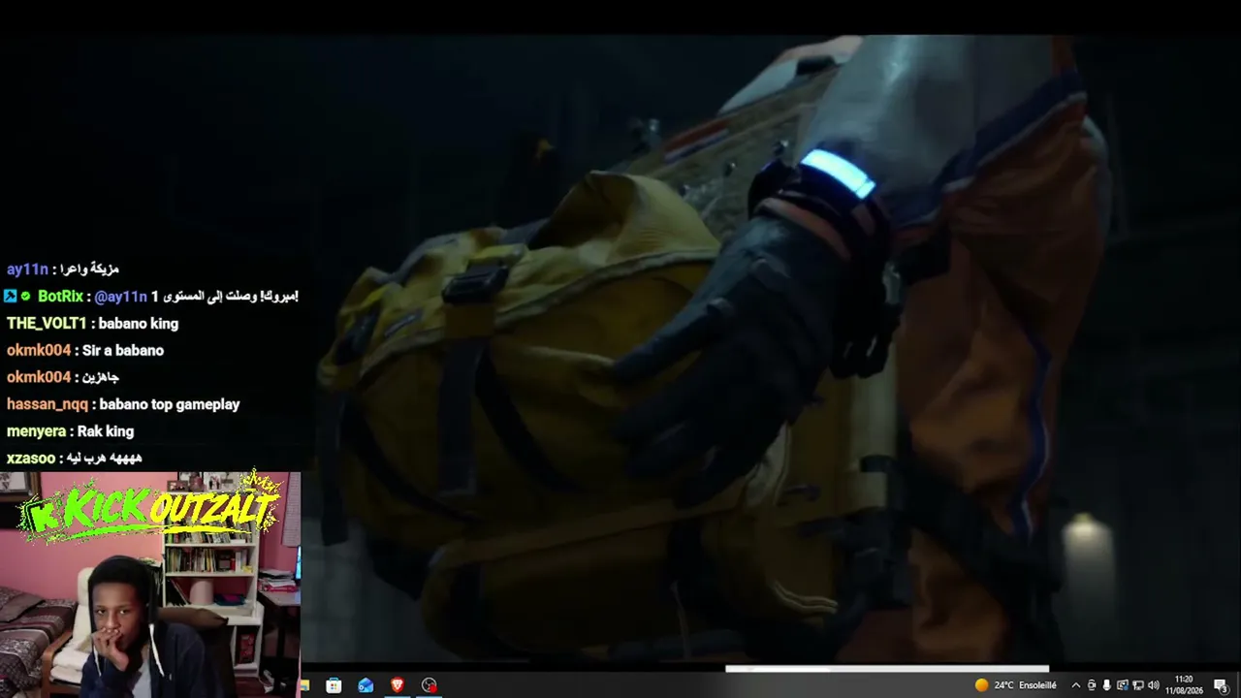Click the message "Rak king"
This screenshot has height=698, width=1241.
pos(106,431)
